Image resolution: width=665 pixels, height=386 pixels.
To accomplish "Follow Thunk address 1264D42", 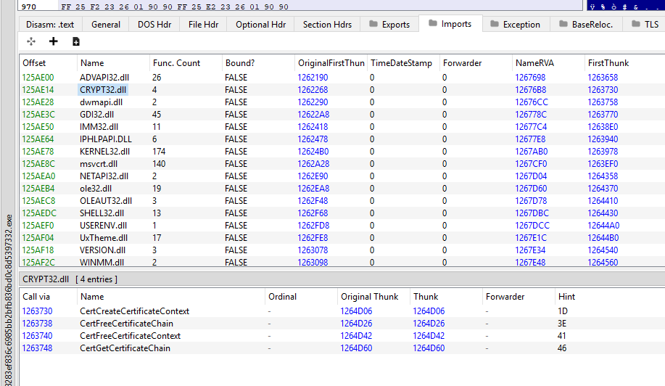I will (429, 336).
